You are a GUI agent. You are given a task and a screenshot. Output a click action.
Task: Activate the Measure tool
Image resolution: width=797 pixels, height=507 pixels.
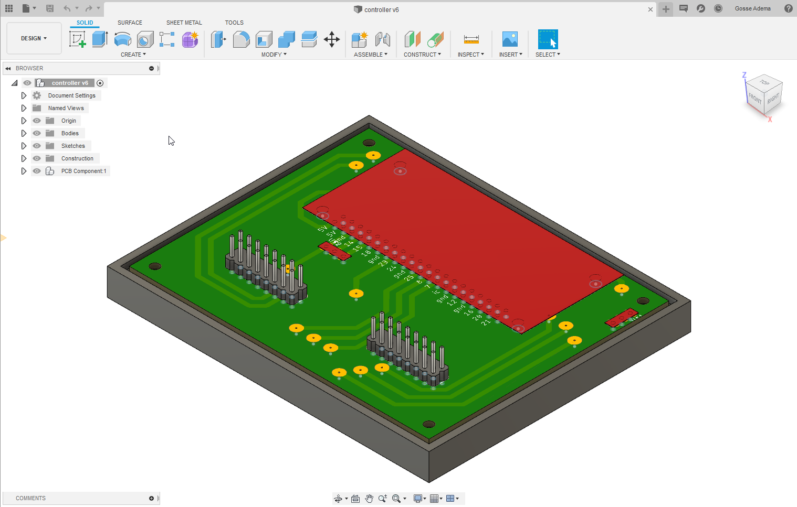coord(471,39)
